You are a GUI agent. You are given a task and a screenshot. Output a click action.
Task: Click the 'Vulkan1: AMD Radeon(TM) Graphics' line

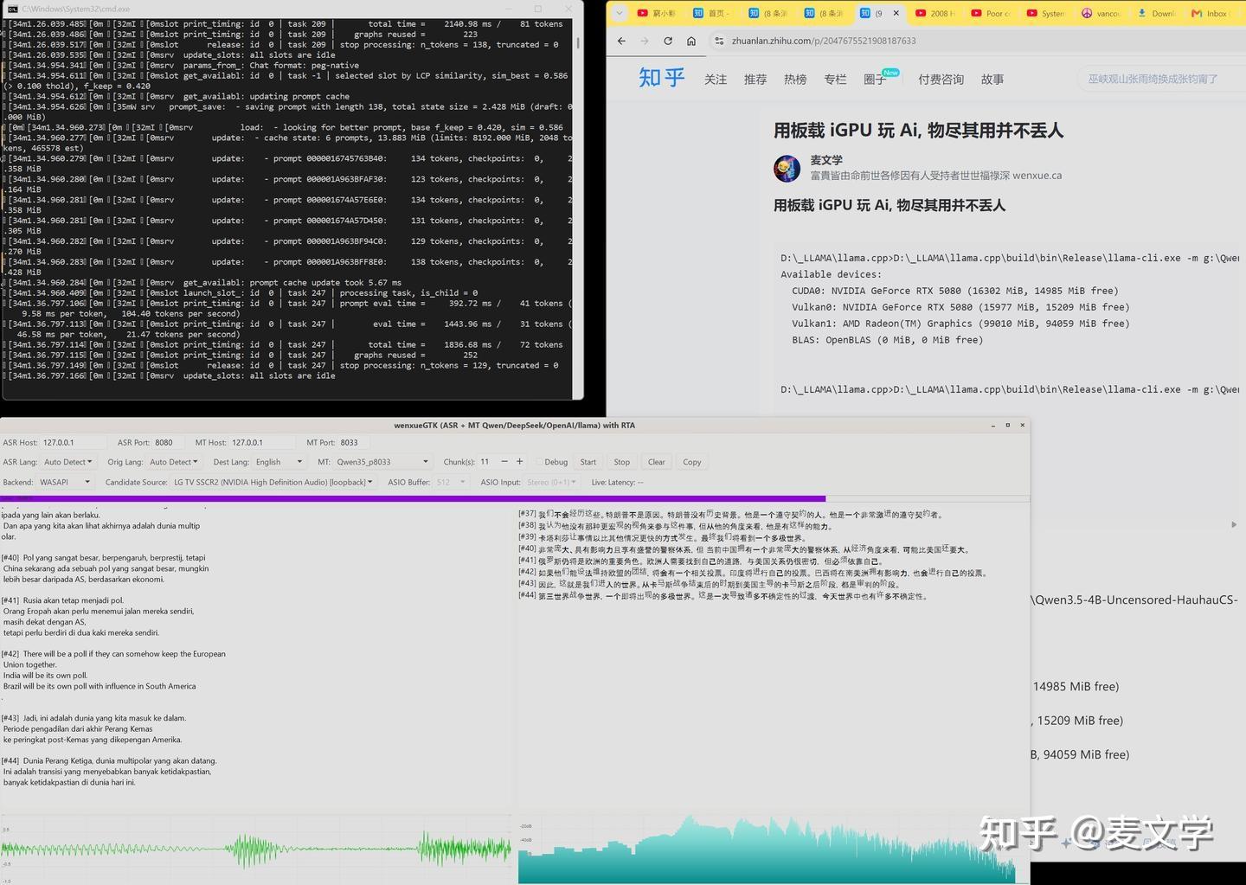click(x=960, y=324)
